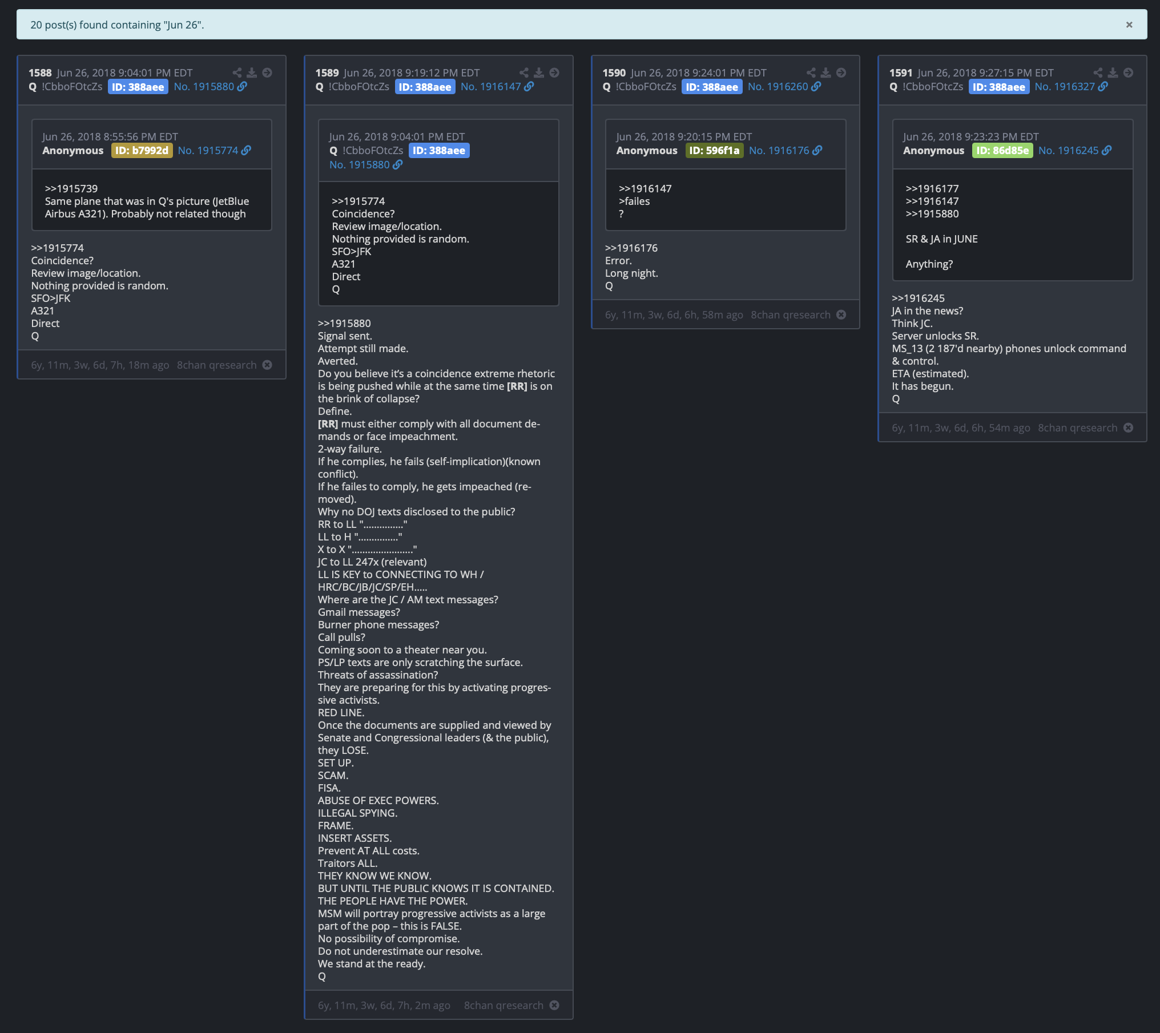1160x1033 pixels.
Task: Click post number 1590
Action: click(614, 73)
